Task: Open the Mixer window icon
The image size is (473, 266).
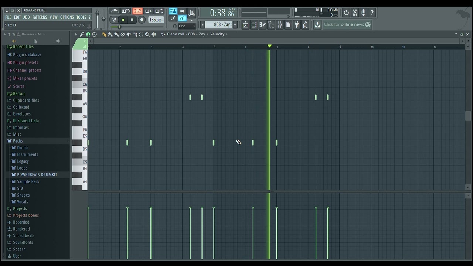Action: pyautogui.click(x=279, y=25)
